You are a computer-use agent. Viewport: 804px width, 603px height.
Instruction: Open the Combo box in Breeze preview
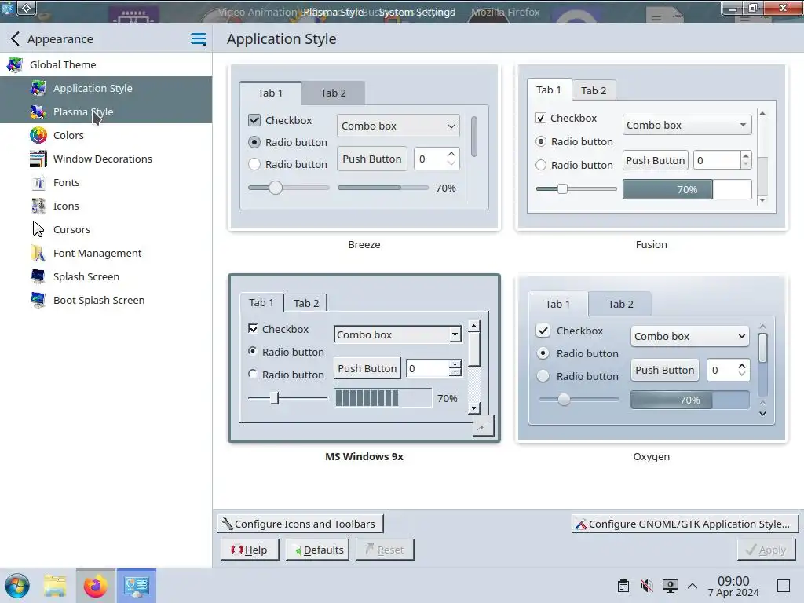click(x=398, y=126)
